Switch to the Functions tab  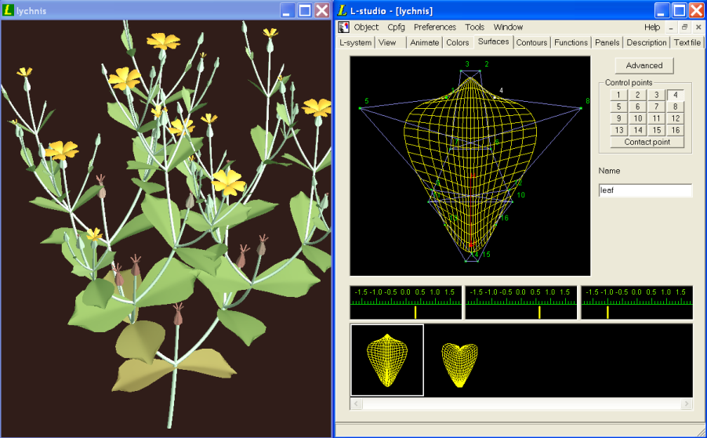coord(571,42)
